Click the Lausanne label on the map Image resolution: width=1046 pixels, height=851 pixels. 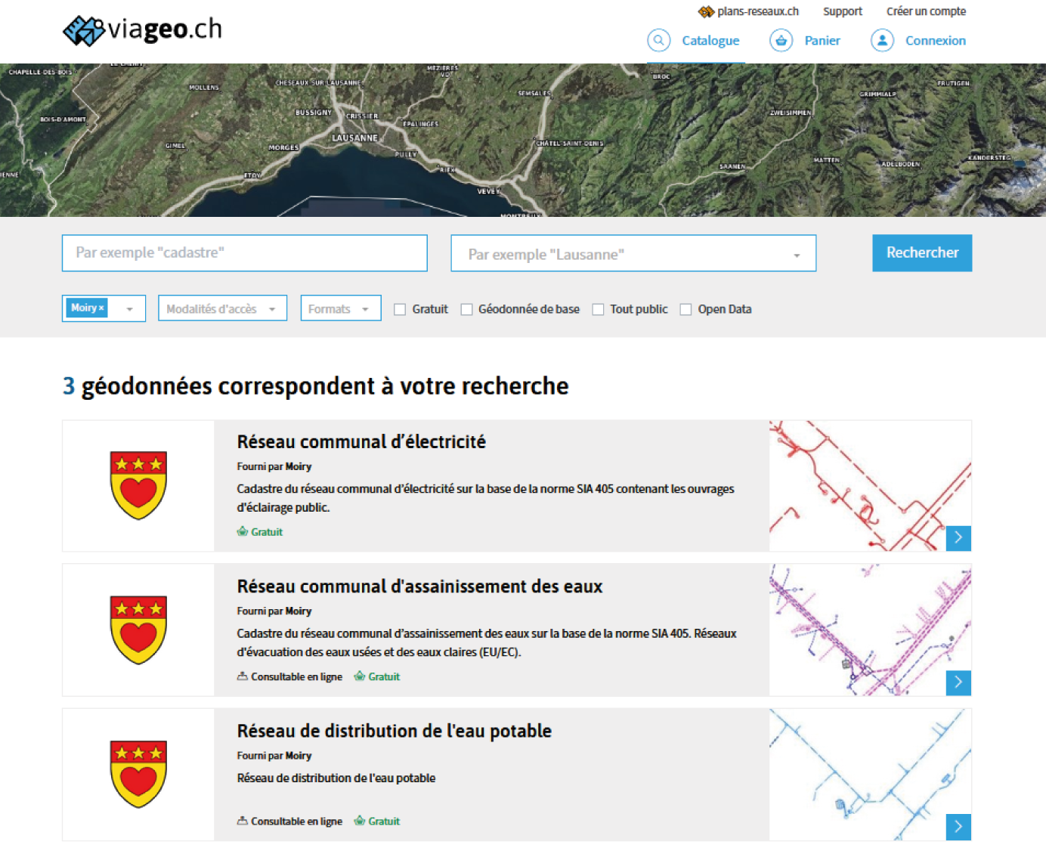pos(354,138)
